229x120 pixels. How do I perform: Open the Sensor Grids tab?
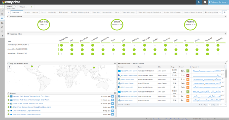point(107,12)
